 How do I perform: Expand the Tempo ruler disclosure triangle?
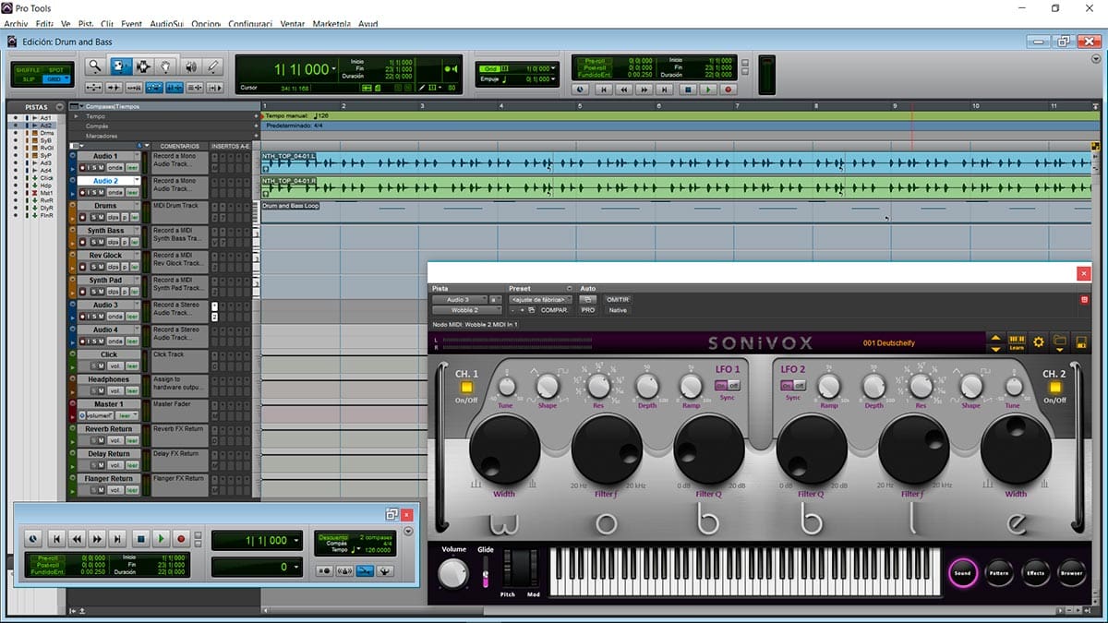(x=77, y=116)
